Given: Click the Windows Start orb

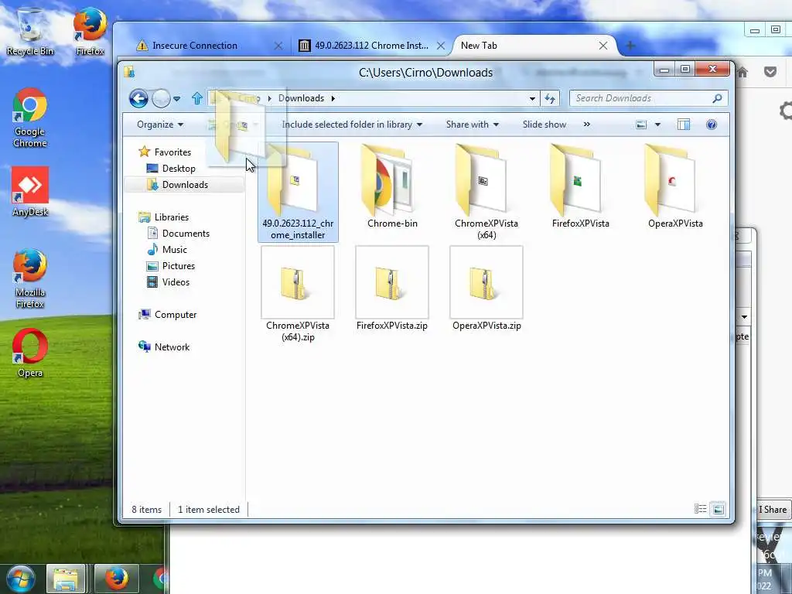Looking at the screenshot, I should 19,579.
